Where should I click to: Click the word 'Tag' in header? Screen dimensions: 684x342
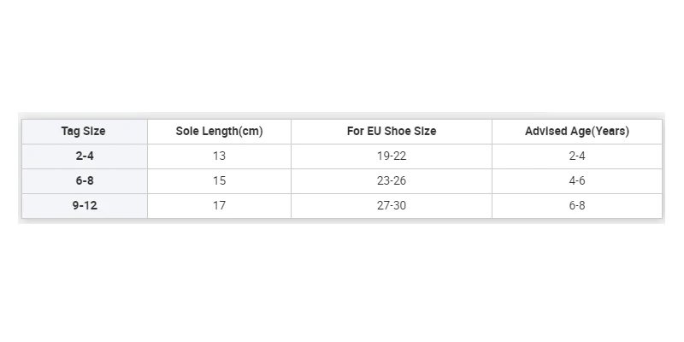pyautogui.click(x=70, y=131)
